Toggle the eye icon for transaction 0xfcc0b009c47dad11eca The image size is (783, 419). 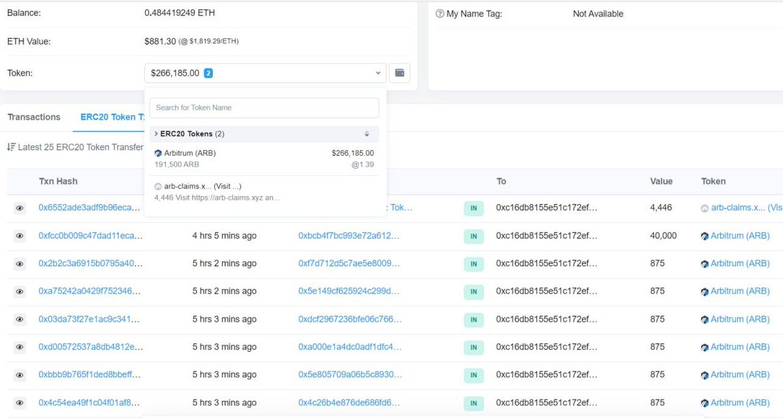pos(20,236)
